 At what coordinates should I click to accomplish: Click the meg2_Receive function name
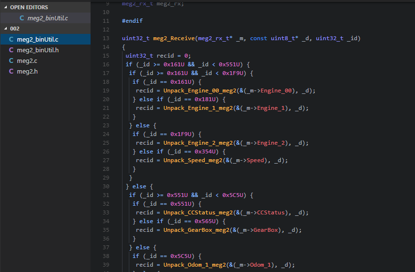(x=174, y=38)
